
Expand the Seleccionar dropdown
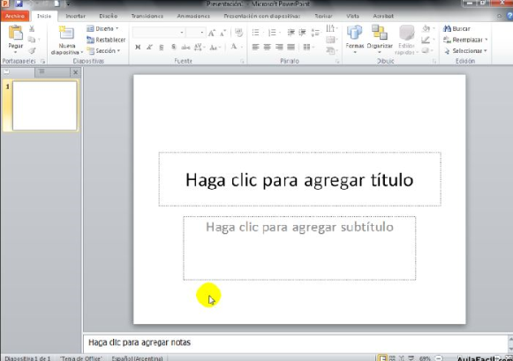465,51
